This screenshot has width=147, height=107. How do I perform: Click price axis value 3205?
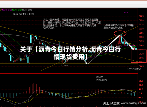pyautogui.click(x=141, y=33)
